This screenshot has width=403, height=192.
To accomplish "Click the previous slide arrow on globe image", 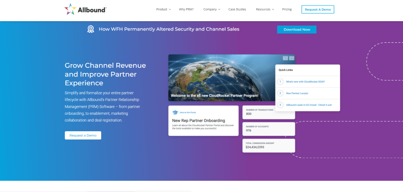I will pyautogui.click(x=285, y=58).
